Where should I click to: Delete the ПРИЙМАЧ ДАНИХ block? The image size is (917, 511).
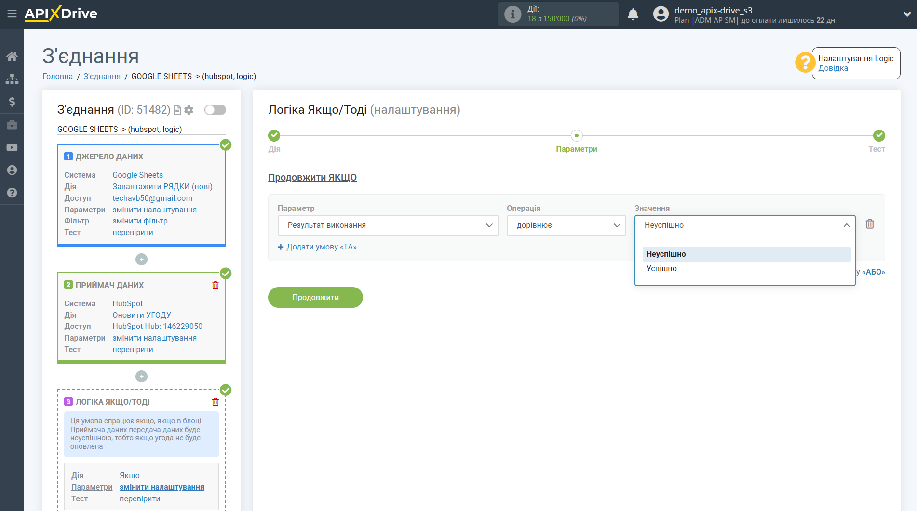(x=216, y=285)
